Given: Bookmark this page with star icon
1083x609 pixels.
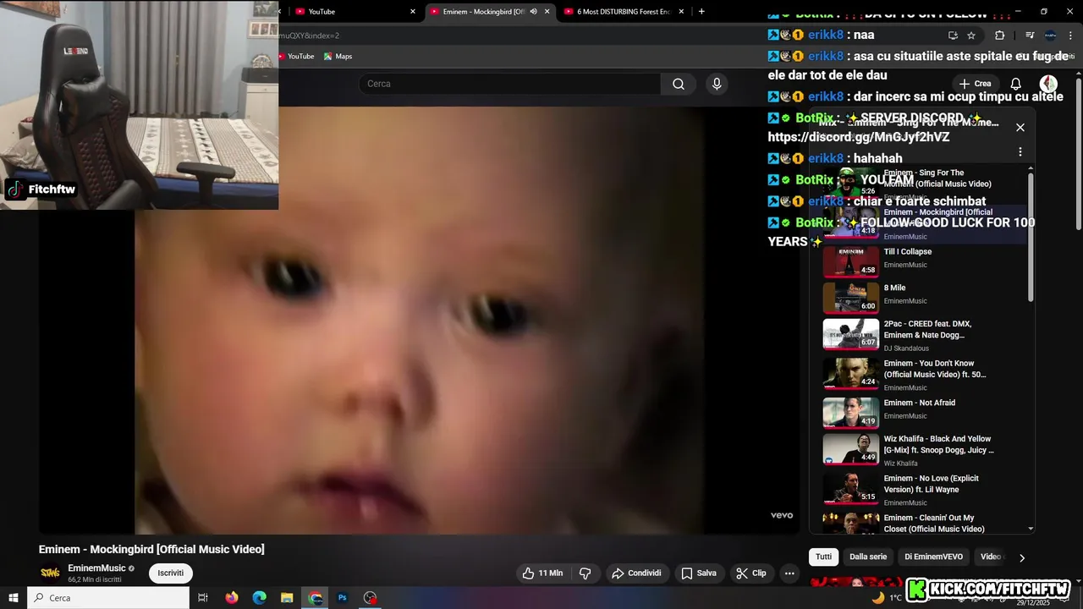Looking at the screenshot, I should click(x=971, y=36).
